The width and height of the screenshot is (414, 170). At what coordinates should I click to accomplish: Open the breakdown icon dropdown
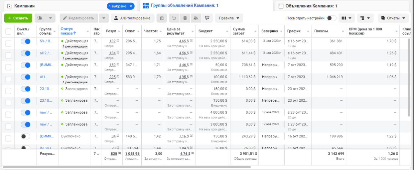point(365,18)
